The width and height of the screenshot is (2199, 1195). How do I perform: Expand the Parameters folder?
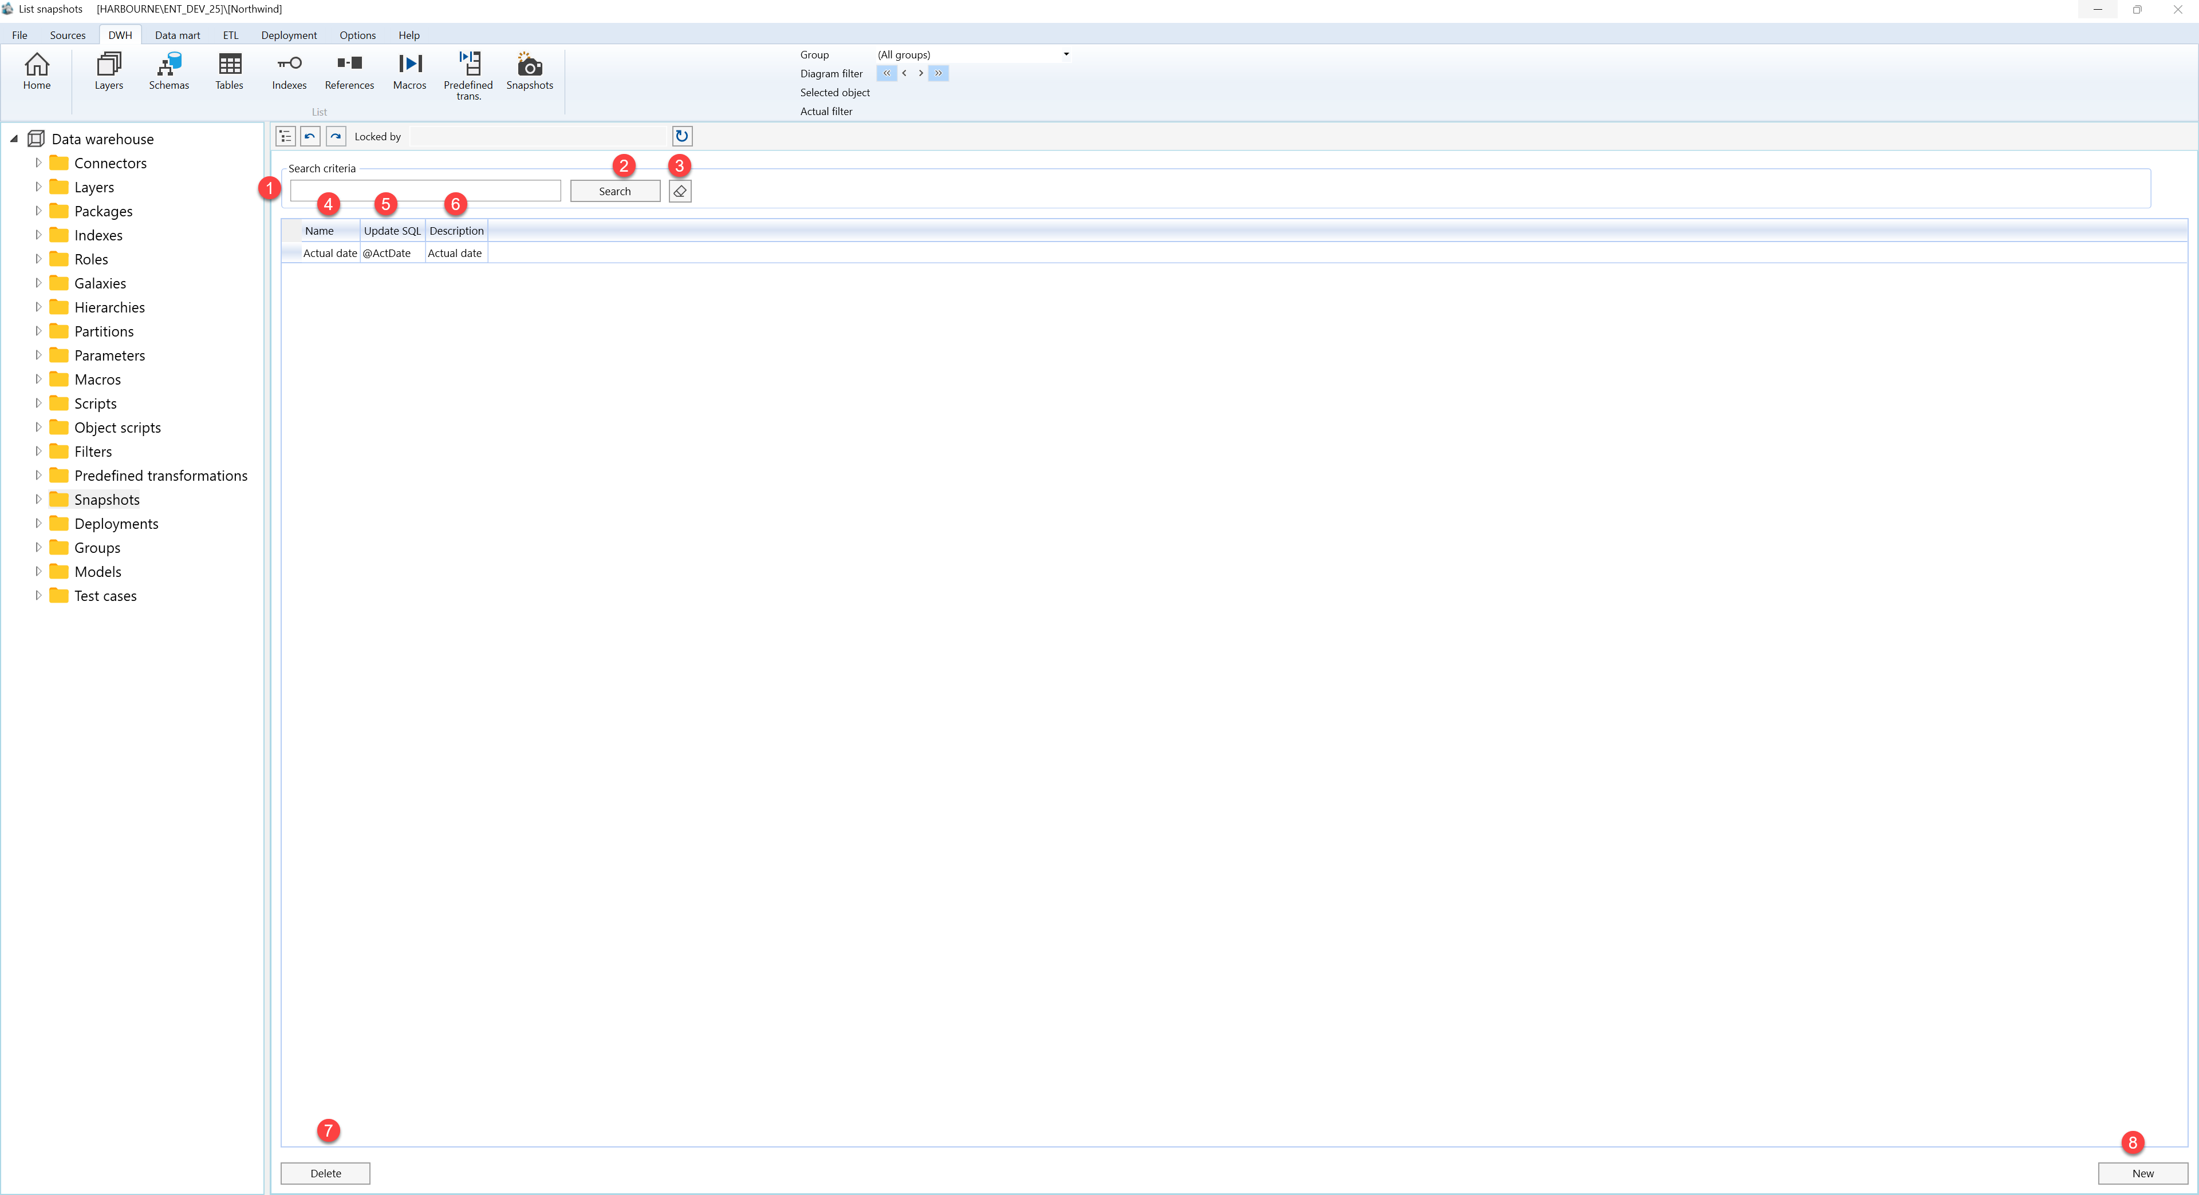(38, 355)
